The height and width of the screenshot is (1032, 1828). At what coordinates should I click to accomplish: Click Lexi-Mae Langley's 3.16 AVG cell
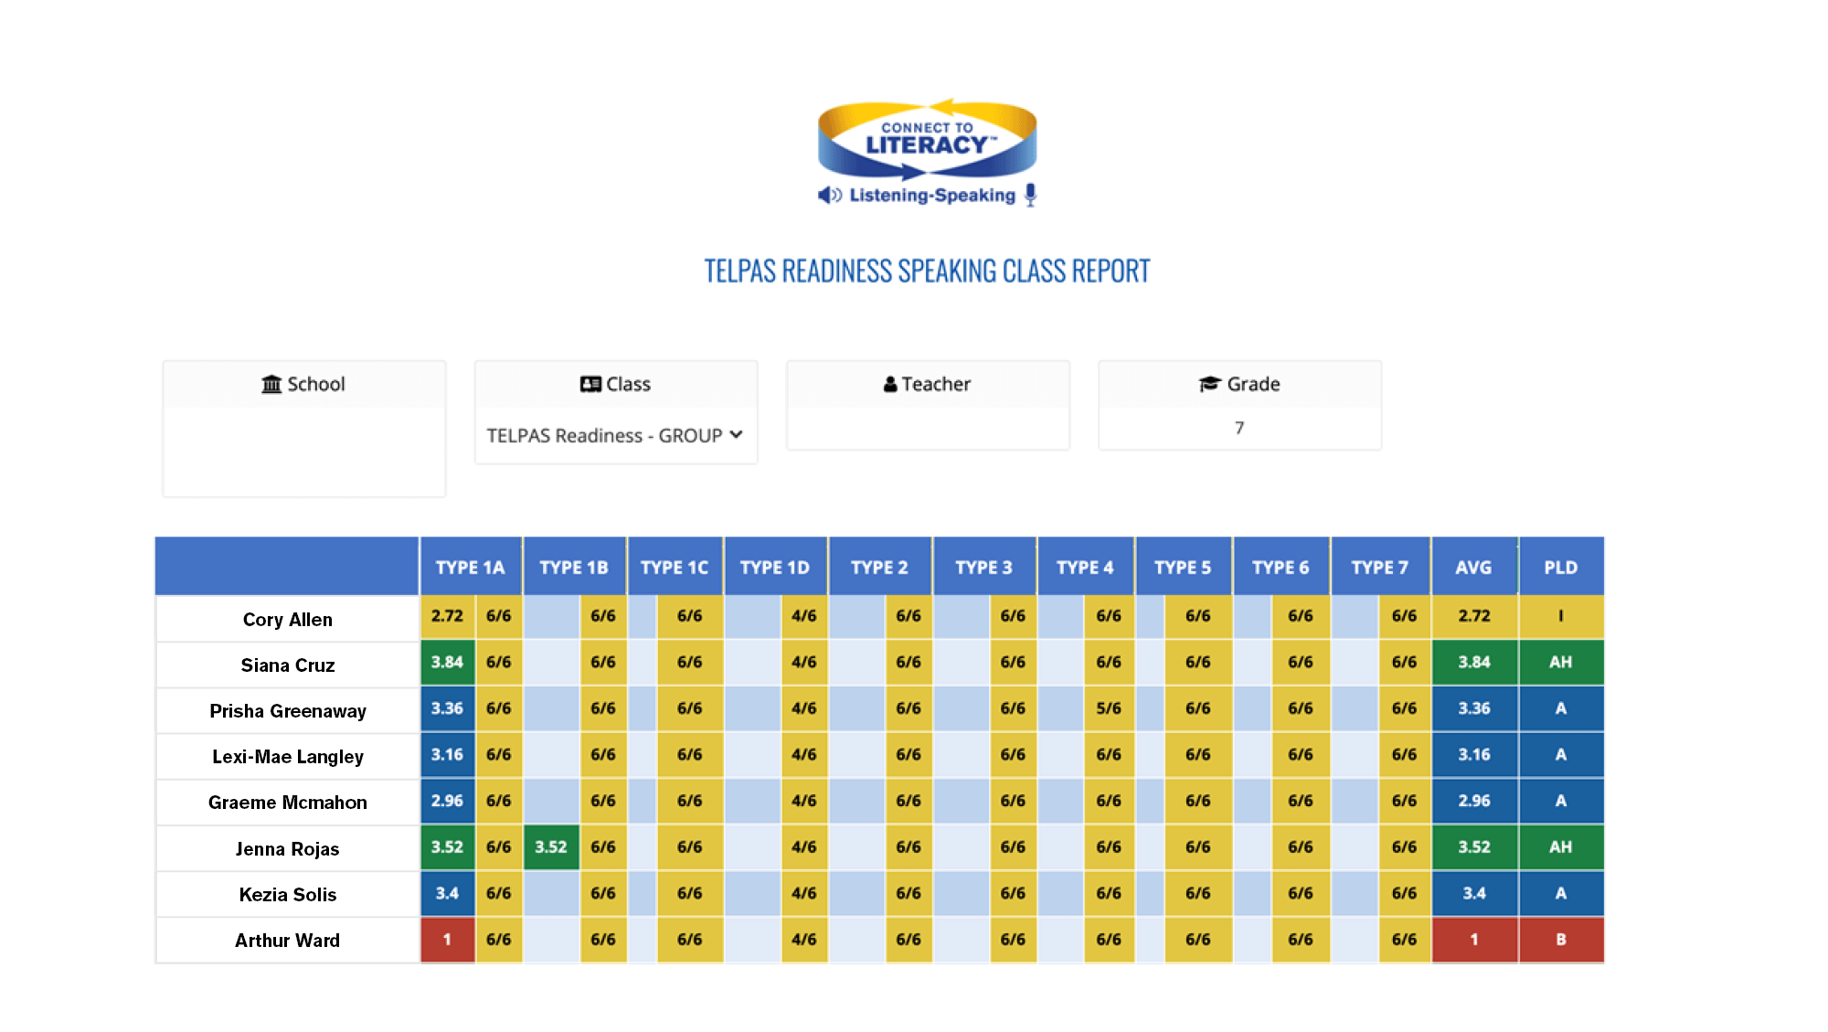point(1474,755)
